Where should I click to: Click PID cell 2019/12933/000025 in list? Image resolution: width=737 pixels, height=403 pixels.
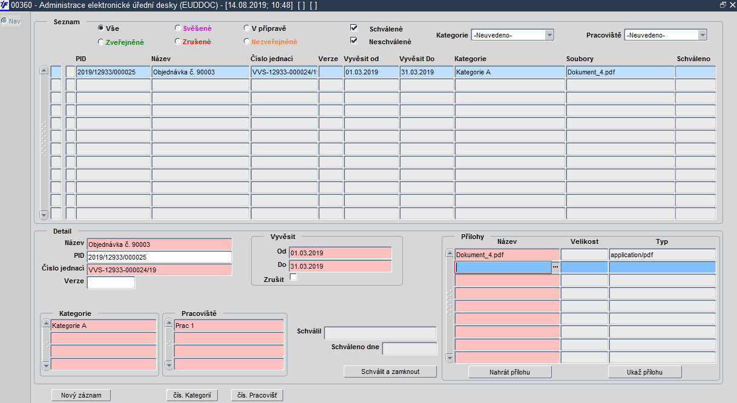coord(113,72)
